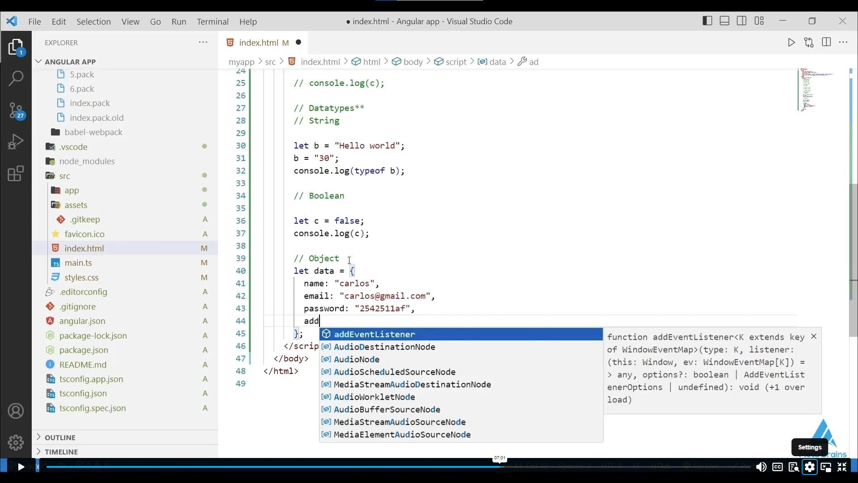Image resolution: width=858 pixels, height=483 pixels.
Task: Close the suggestion details popup
Action: (814, 336)
